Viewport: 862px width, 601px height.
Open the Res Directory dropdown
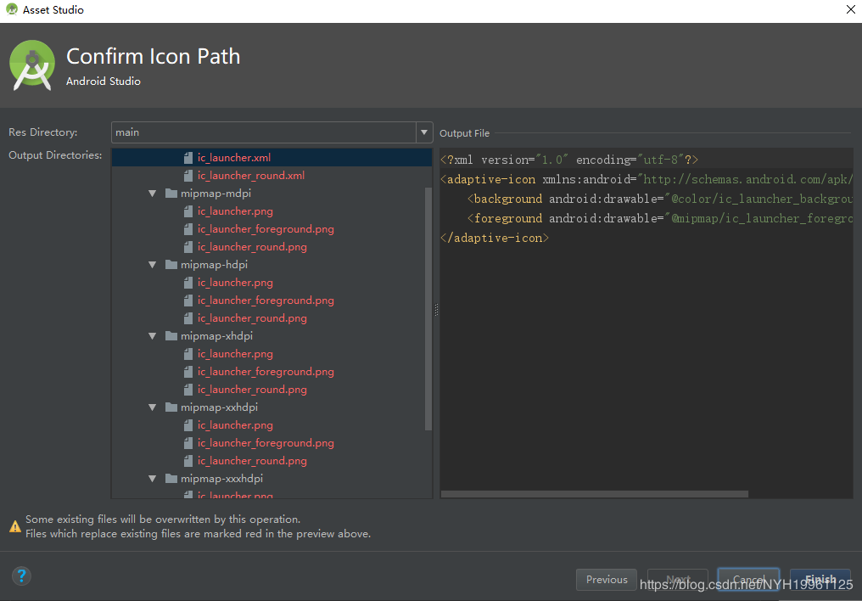pos(424,132)
